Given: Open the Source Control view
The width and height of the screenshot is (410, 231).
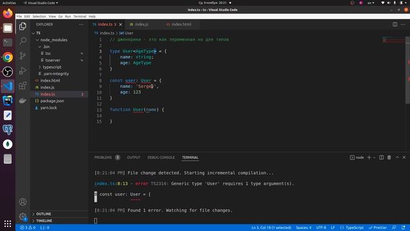Looking at the screenshot, I should [x=23, y=56].
